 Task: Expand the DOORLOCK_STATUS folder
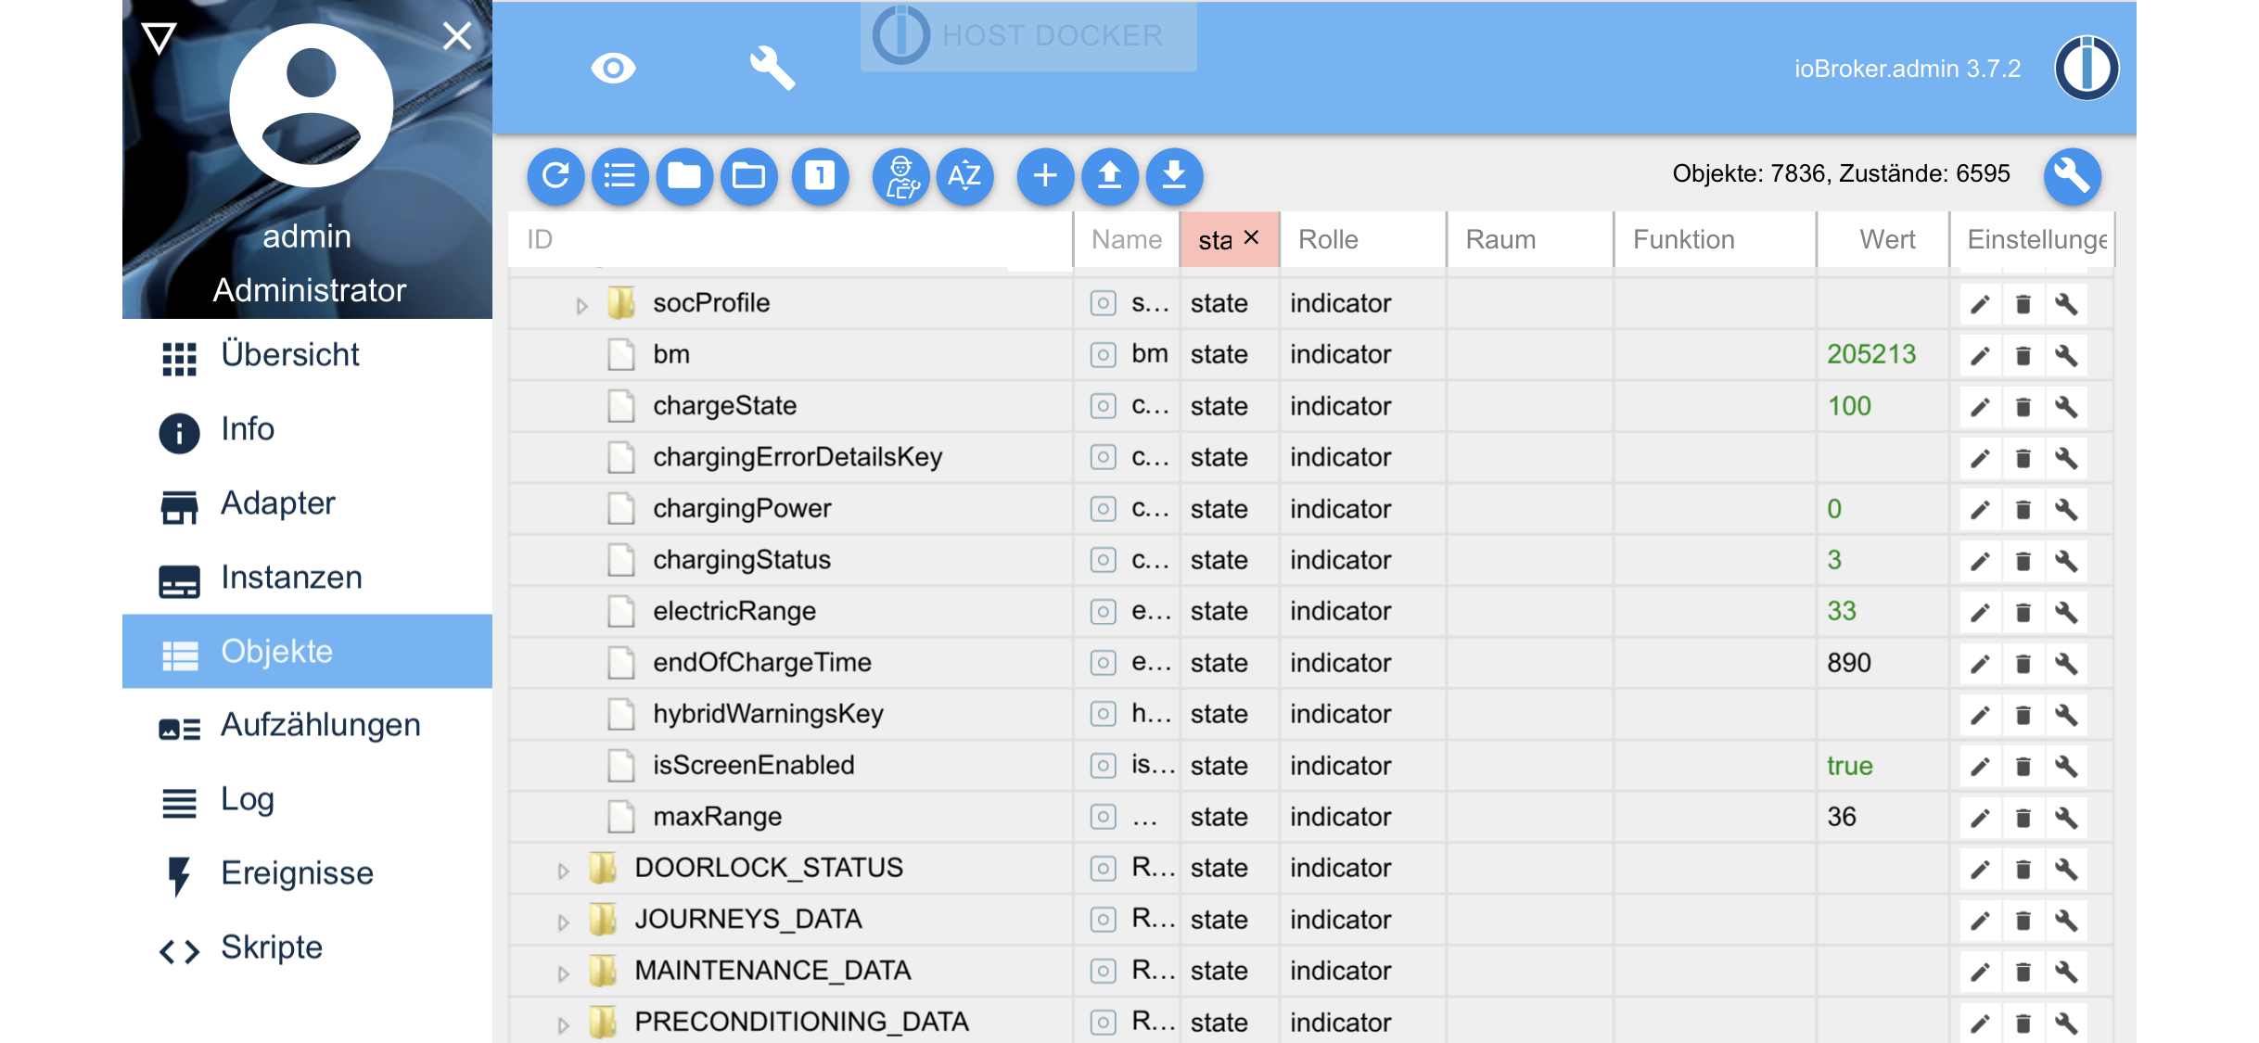(x=563, y=871)
